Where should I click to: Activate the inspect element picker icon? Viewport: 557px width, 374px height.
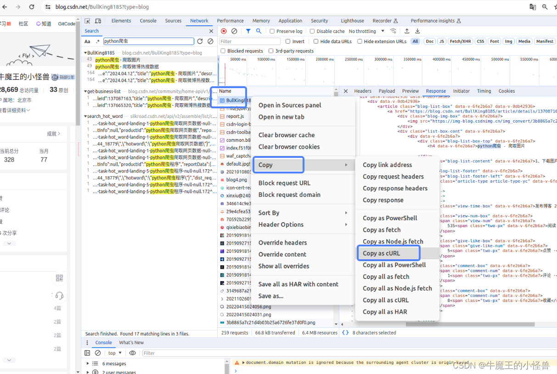coord(87,21)
